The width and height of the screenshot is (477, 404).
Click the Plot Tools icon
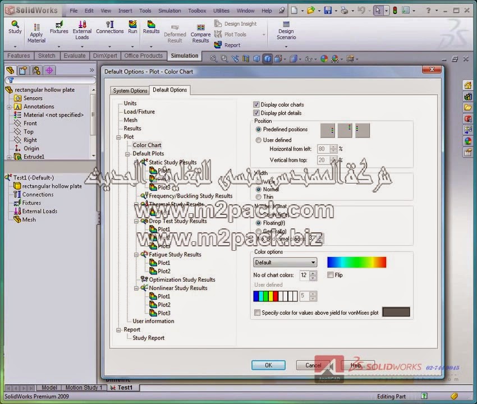click(230, 34)
